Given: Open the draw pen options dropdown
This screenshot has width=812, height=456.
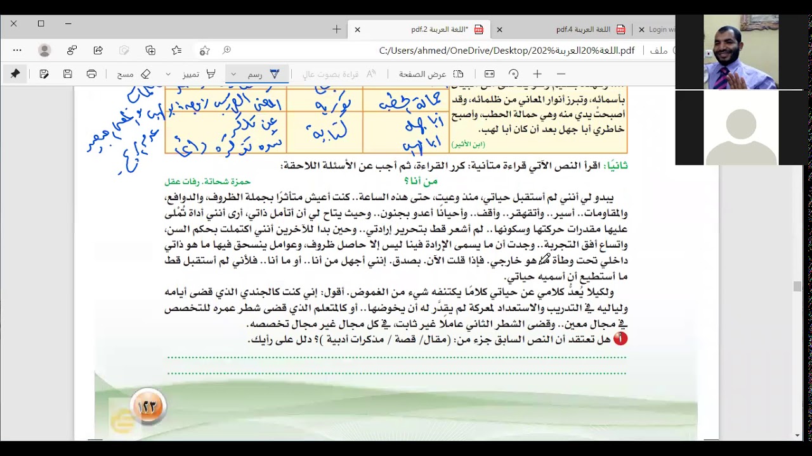Looking at the screenshot, I should coord(233,74).
